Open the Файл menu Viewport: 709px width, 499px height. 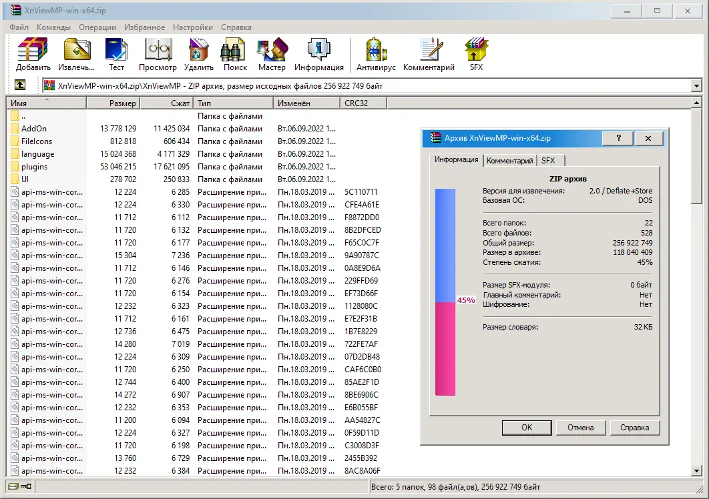[19, 27]
